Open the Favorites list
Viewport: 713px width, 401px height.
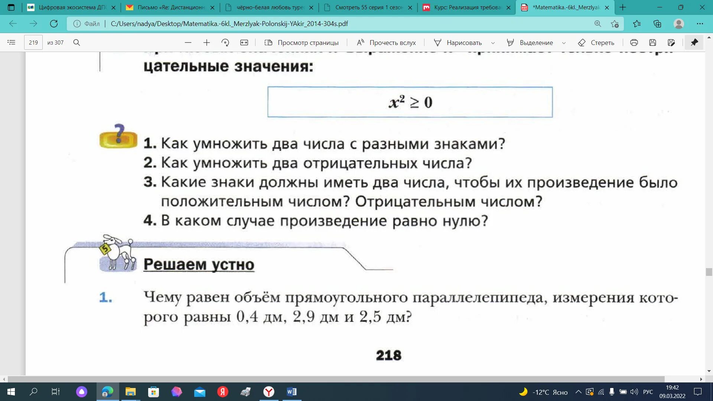pyautogui.click(x=637, y=24)
